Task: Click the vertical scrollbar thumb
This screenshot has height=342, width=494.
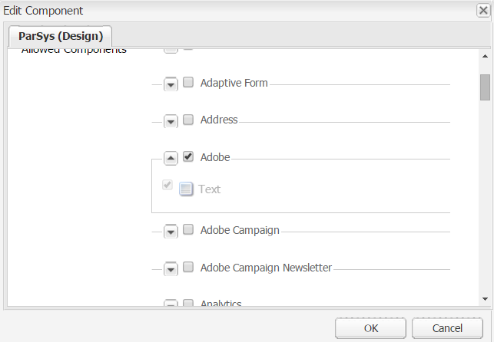Action: coord(485,87)
